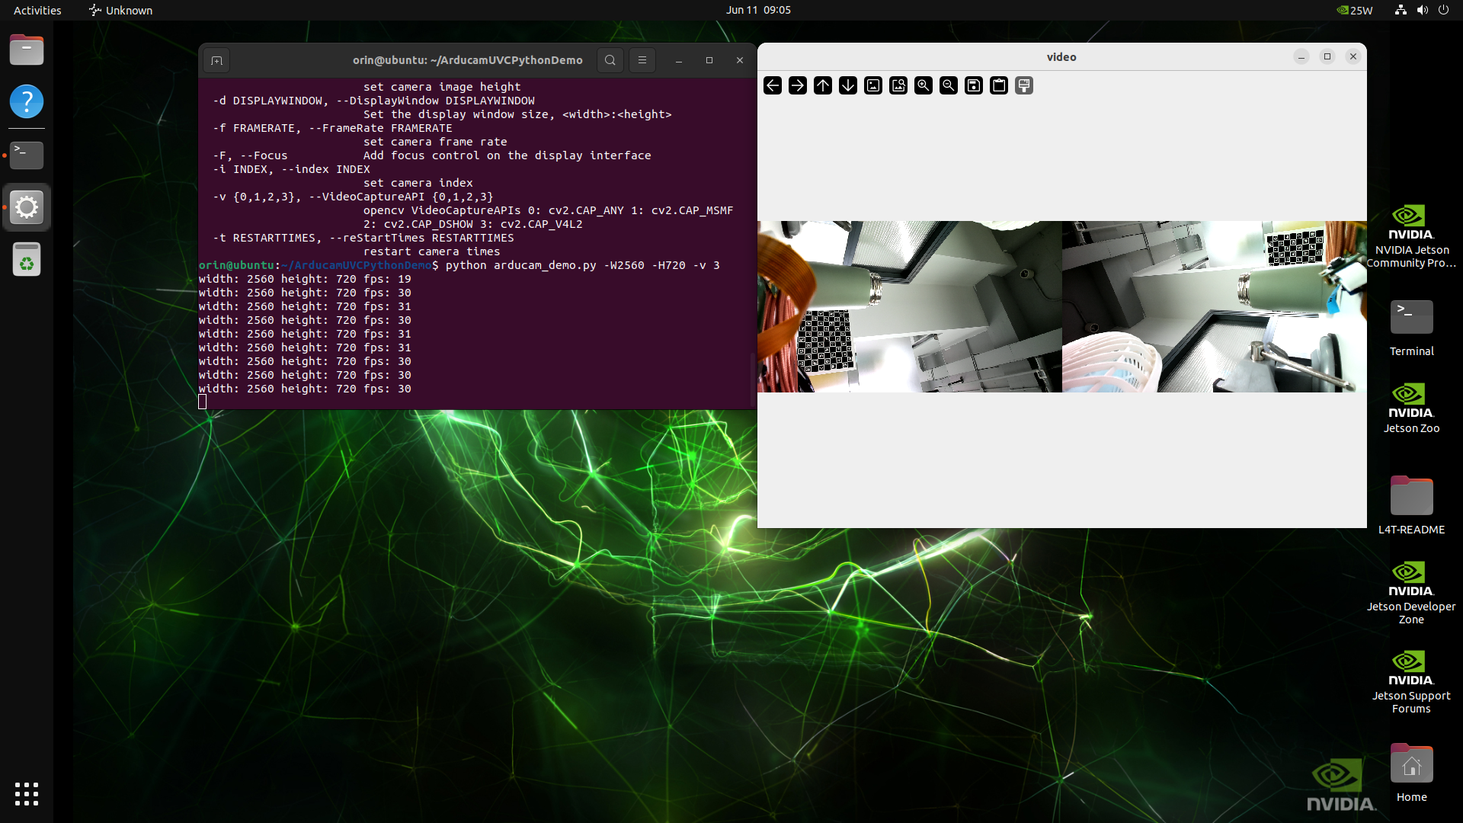Maximize the video window
Viewport: 1463px width, 823px height.
click(x=1327, y=56)
